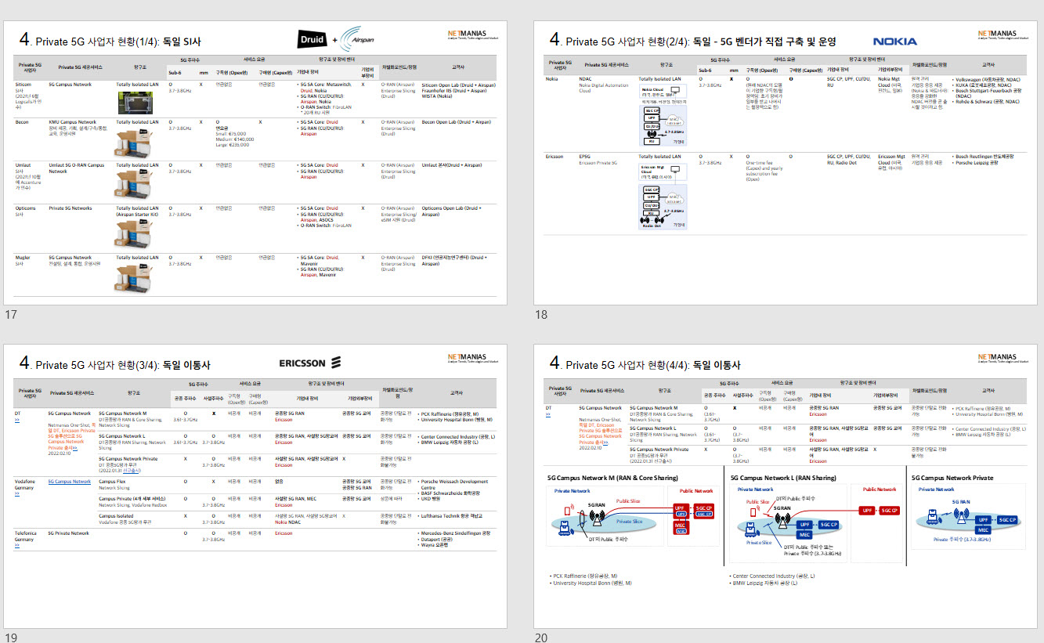Screen dimensions: 1044x643
Task: Click 'Becon Open Lab (Druid + Airpan)' text
Action: [x=457, y=122]
